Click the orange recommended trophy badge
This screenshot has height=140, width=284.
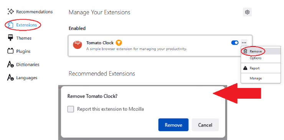(119, 43)
